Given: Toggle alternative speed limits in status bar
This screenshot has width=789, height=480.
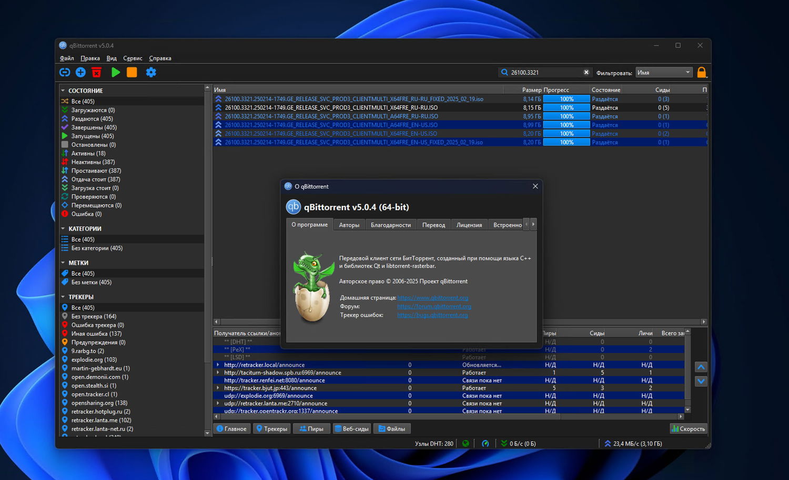Looking at the screenshot, I should click(x=485, y=444).
